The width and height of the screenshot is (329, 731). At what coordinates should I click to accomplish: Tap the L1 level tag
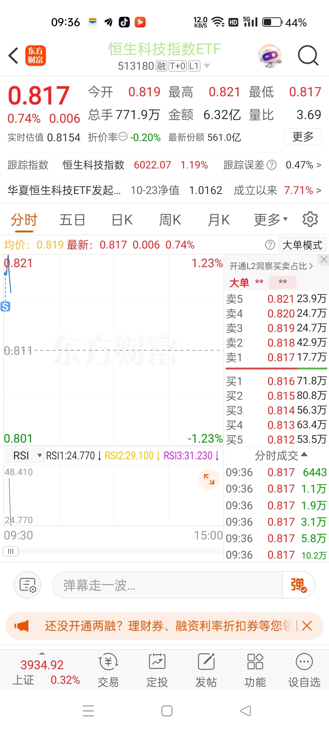click(194, 66)
